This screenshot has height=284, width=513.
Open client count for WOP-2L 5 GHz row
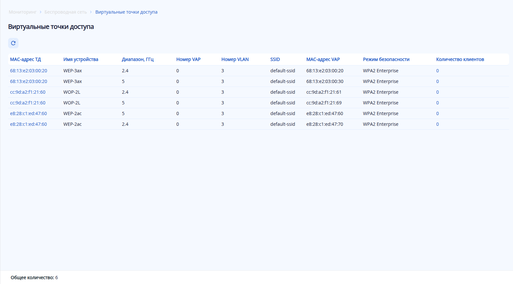(x=437, y=103)
